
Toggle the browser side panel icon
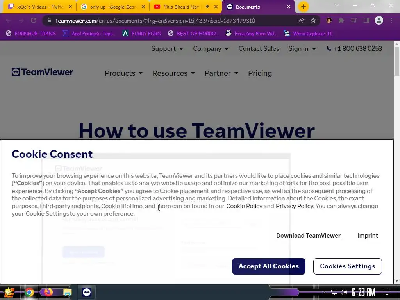366,20
